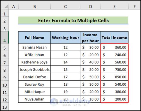Select row 1 header
The width and height of the screenshot is (141, 111).
(x=4, y=13)
